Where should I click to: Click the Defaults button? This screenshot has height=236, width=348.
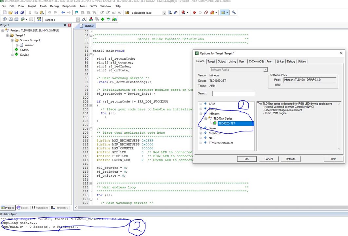290,159
